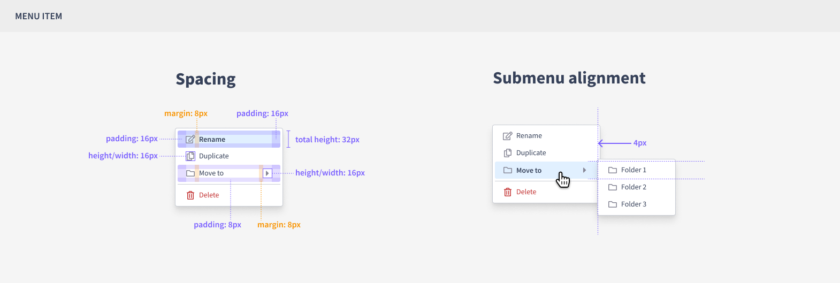
Task: Click the "Submenu alignment" heading
Action: [x=569, y=78]
